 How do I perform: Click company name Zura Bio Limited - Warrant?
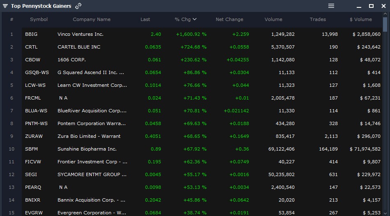[x=89, y=136]
